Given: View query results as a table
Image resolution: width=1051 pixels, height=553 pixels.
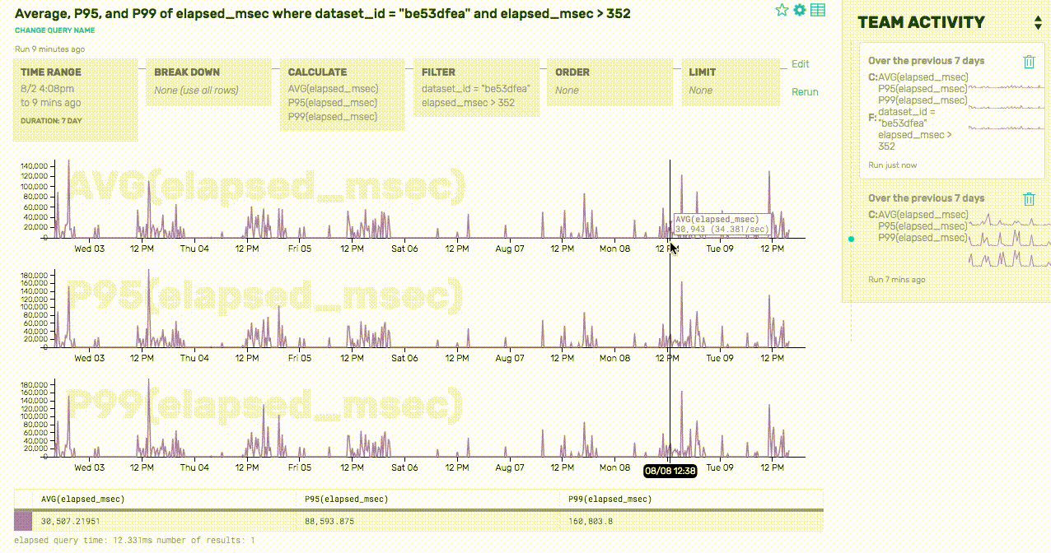Looking at the screenshot, I should pyautogui.click(x=817, y=10).
